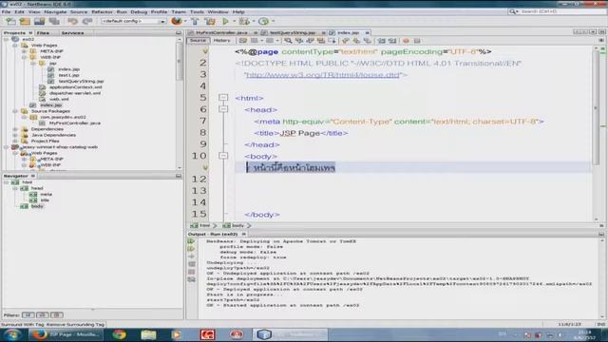Minimize the Projects panel

click(179, 33)
